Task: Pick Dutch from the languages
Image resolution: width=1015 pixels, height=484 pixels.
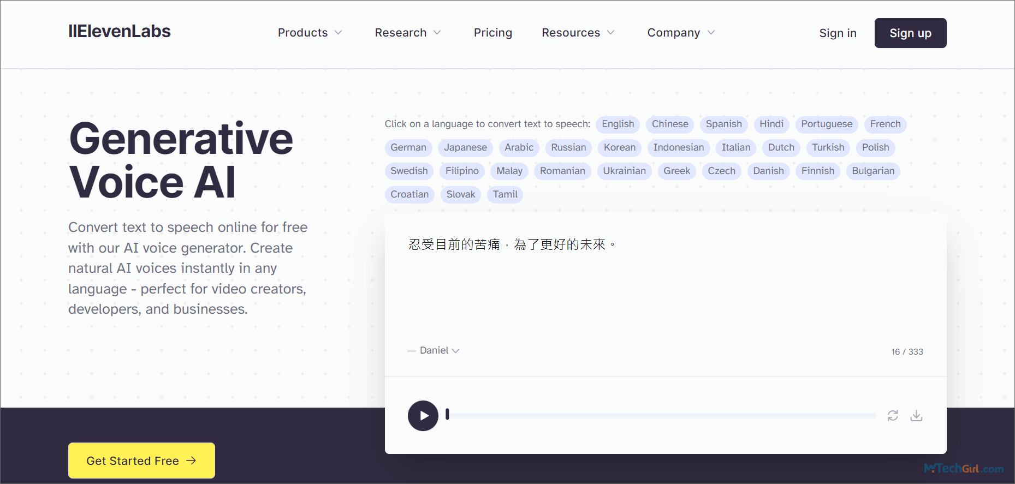Action: (781, 148)
